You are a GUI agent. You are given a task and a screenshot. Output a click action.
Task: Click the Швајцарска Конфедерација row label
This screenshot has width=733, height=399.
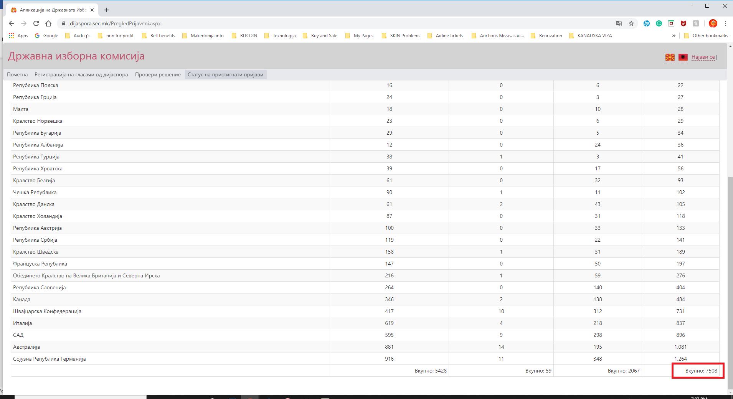tap(47, 311)
